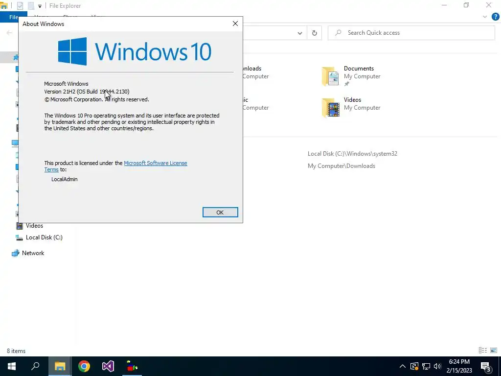Open the File tab in File Explorer
Image resolution: width=501 pixels, height=376 pixels.
coord(13,17)
